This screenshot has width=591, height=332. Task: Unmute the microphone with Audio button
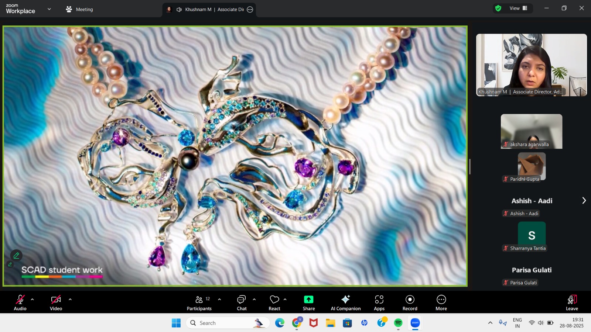click(x=20, y=302)
